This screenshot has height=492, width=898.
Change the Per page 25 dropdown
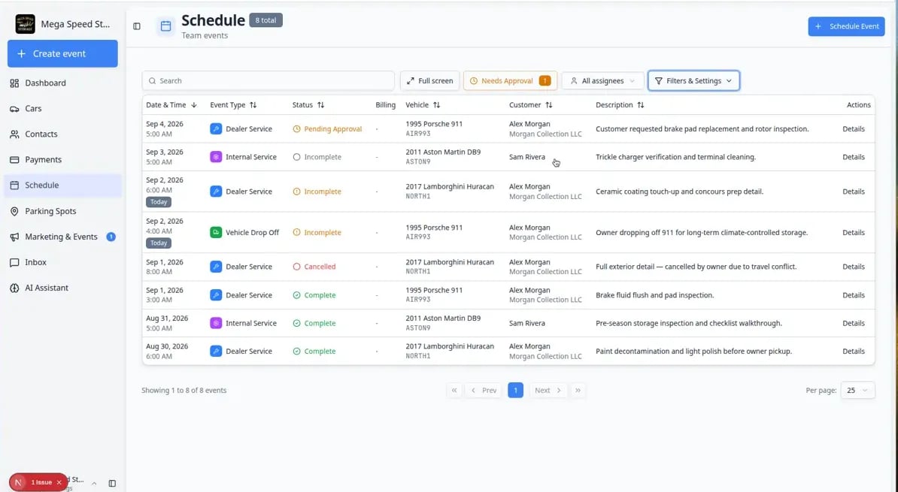857,390
